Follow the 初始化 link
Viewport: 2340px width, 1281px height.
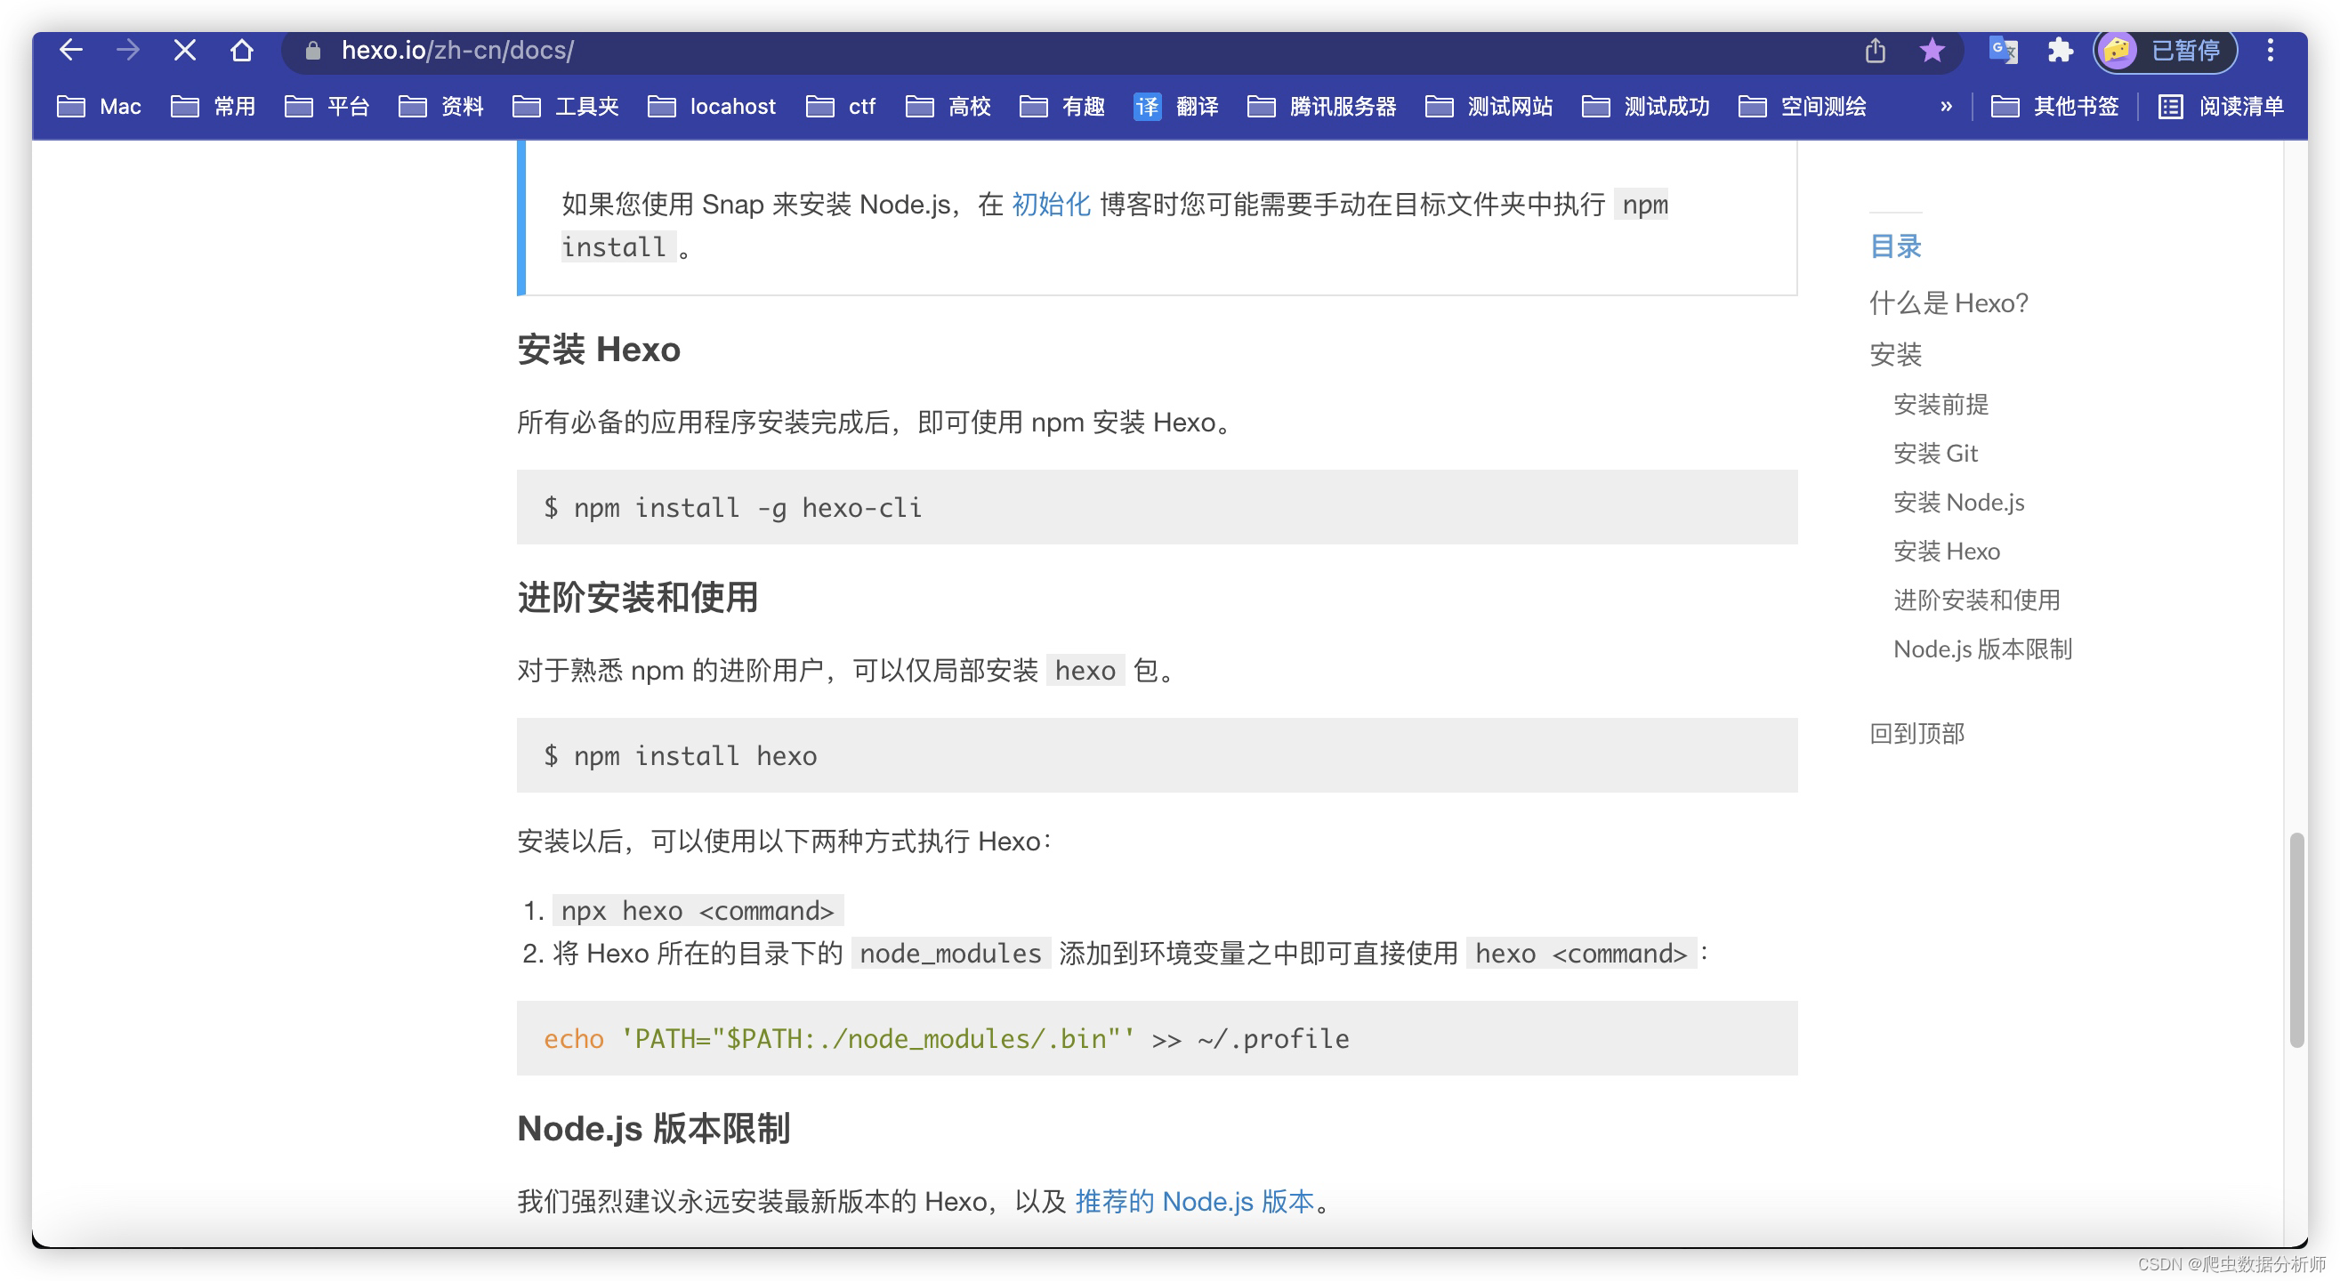tap(1051, 205)
